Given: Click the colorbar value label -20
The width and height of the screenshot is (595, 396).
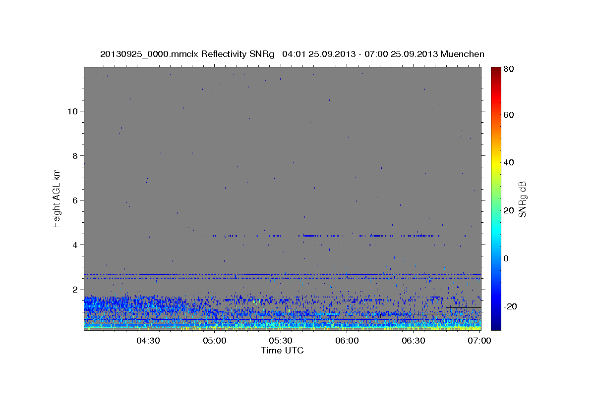Looking at the screenshot, I should pos(511,306).
